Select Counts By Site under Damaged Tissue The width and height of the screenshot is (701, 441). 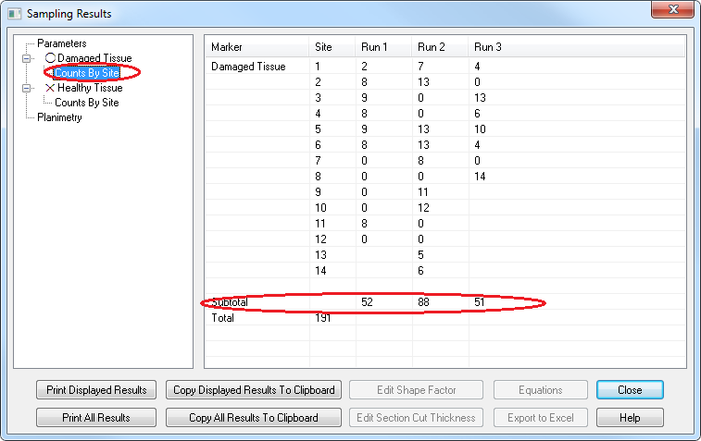pyautogui.click(x=86, y=73)
